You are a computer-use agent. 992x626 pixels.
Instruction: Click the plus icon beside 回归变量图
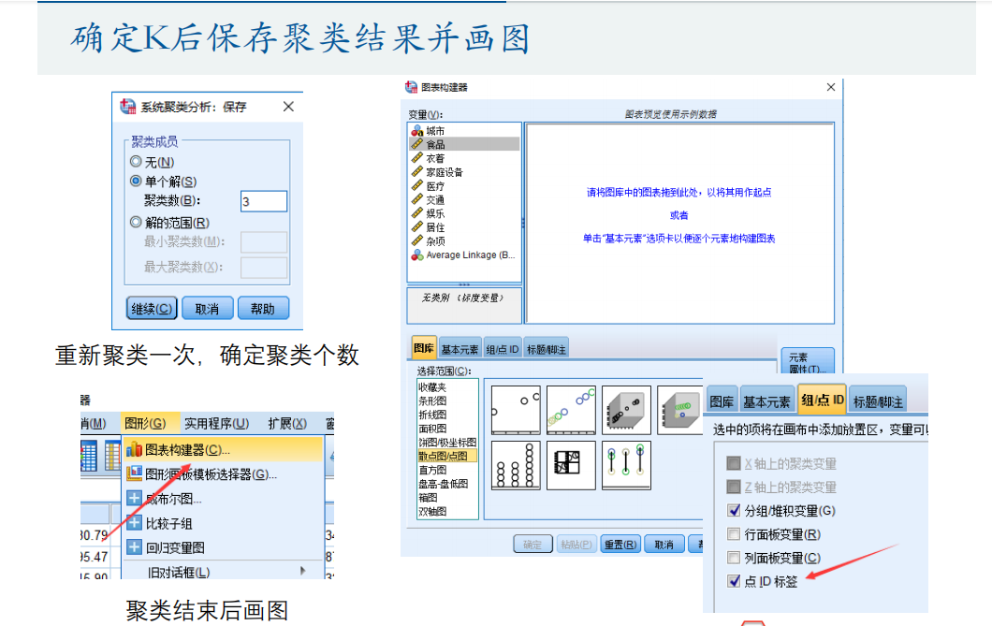coord(134,547)
